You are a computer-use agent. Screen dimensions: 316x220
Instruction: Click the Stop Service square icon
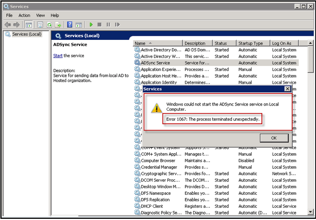(x=100, y=24)
